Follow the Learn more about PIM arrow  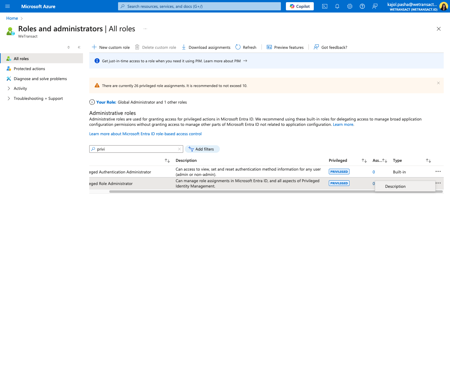245,61
